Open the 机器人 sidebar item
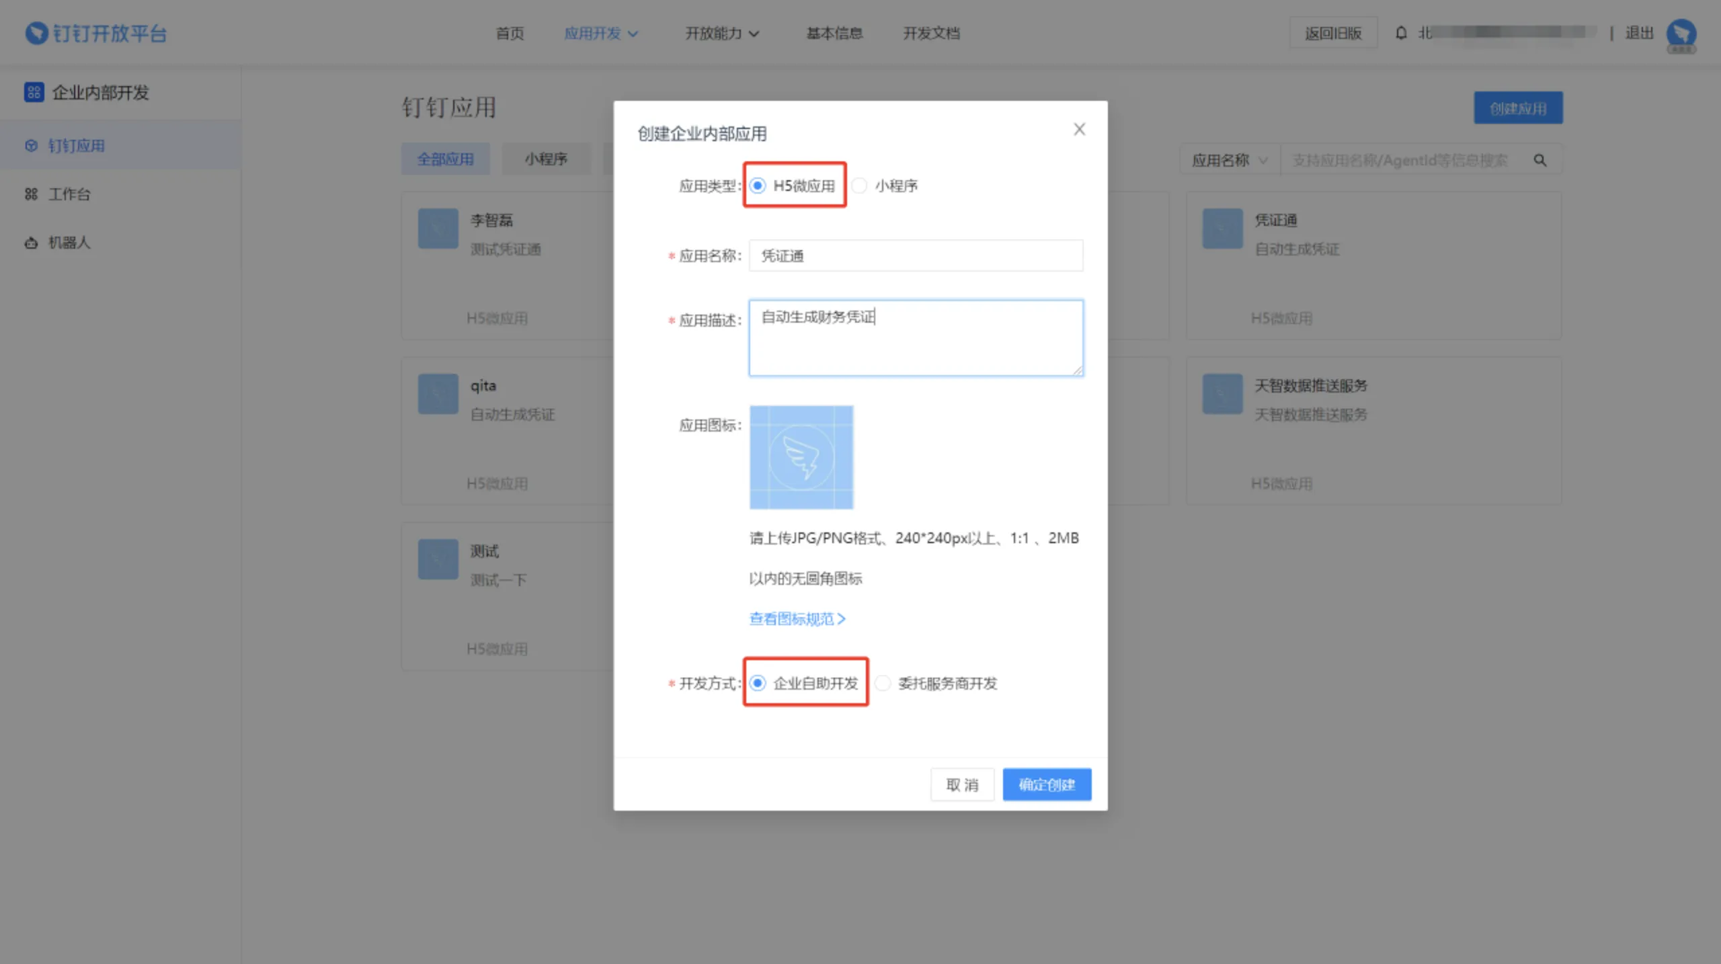The width and height of the screenshot is (1721, 964). 69,243
